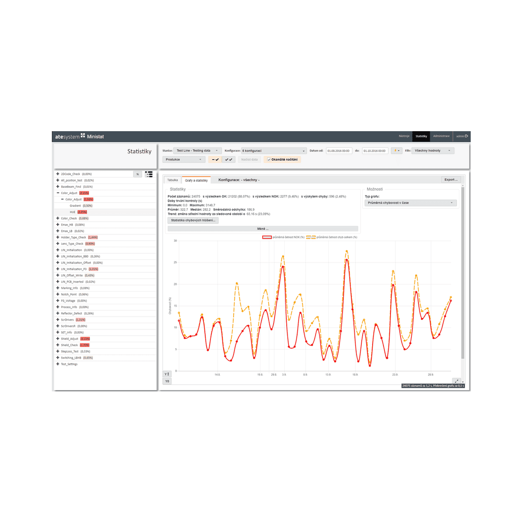Expand the Switching_LBHB tree node

pyautogui.click(x=58, y=357)
